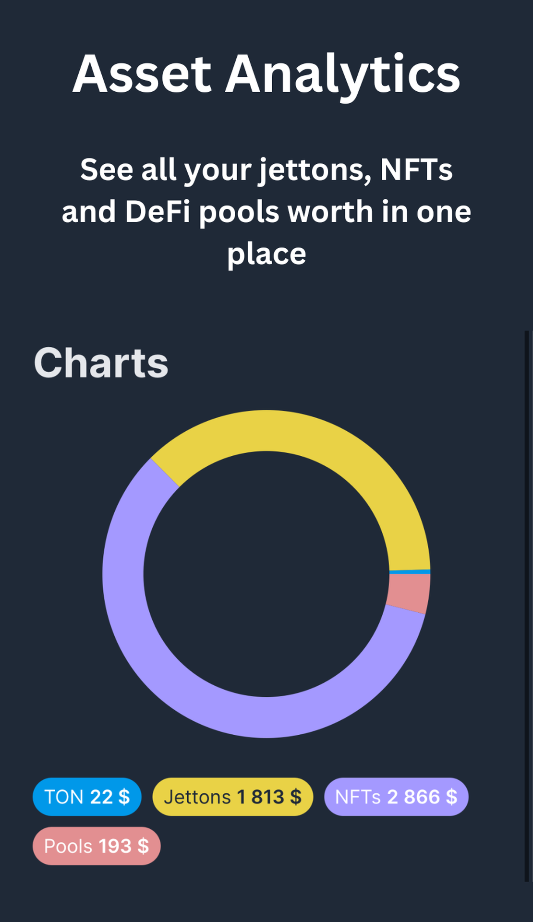This screenshot has height=922, width=533.
Task: Click the subtitle about jettons, NFTs and DeFi
Action: pyautogui.click(x=266, y=212)
